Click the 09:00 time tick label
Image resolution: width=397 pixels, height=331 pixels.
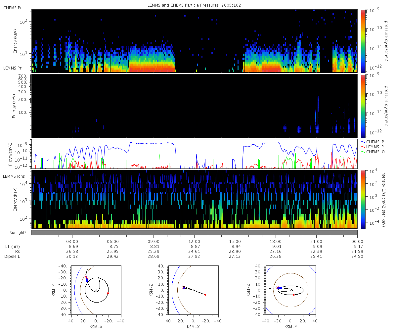pos(154,241)
